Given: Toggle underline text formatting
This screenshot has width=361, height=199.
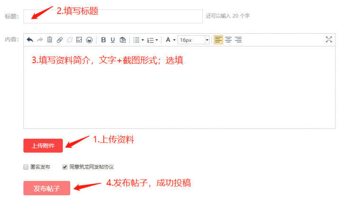Looking at the screenshot, I should click(x=113, y=40).
